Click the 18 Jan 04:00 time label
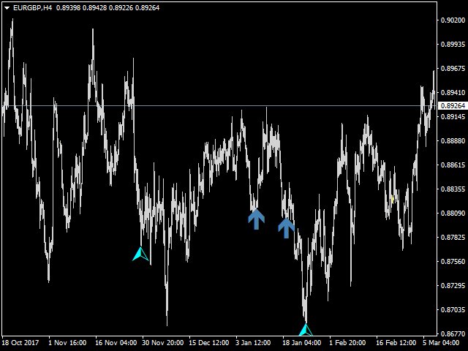This screenshot has width=468, height=351. [302, 343]
